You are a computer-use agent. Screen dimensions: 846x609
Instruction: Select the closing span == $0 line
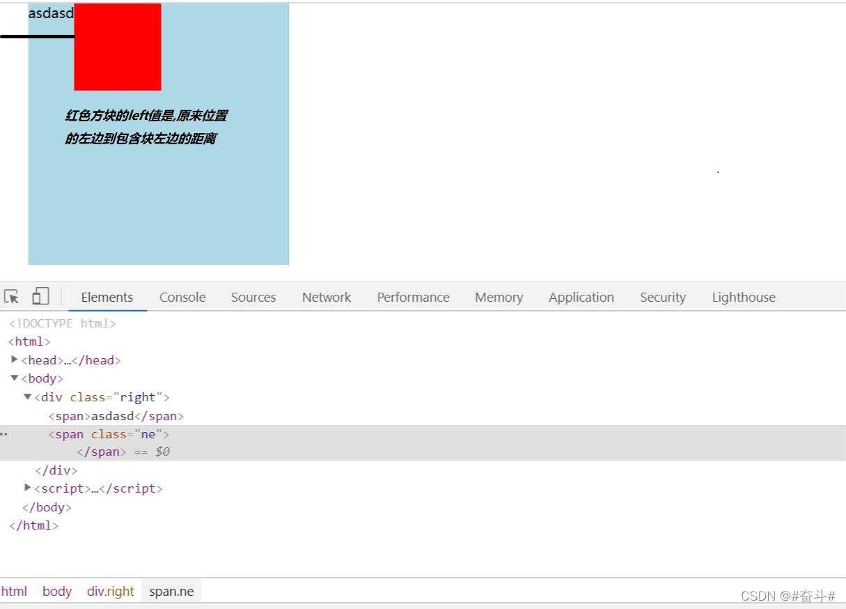pyautogui.click(x=123, y=452)
